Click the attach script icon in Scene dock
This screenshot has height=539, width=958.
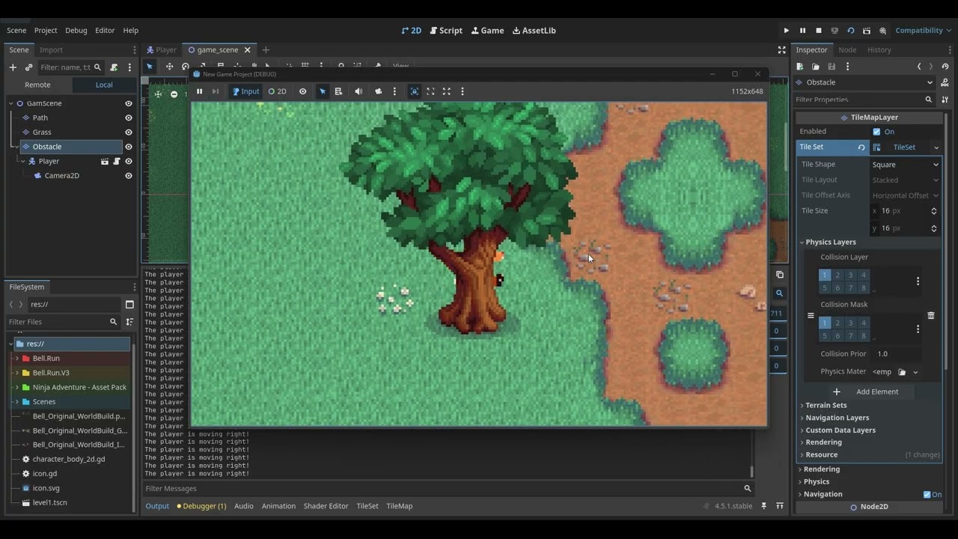114,67
